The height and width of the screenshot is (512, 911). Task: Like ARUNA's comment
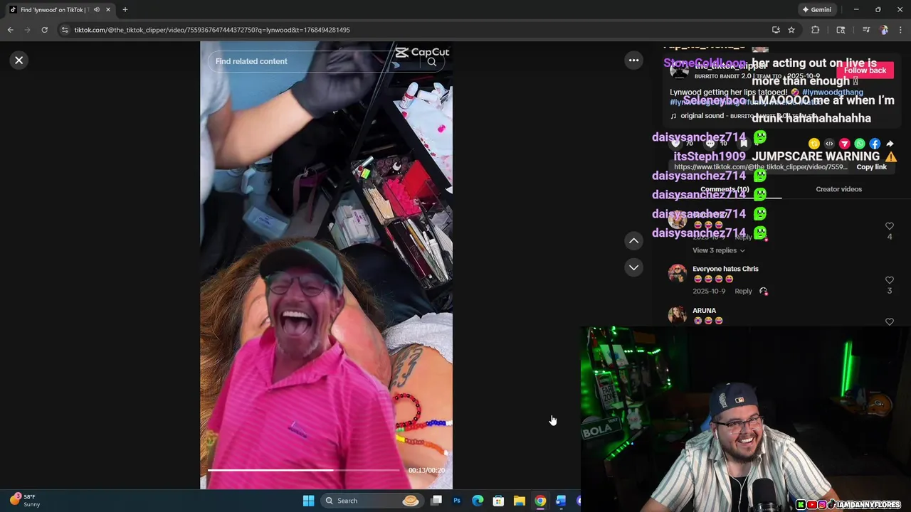(890, 321)
